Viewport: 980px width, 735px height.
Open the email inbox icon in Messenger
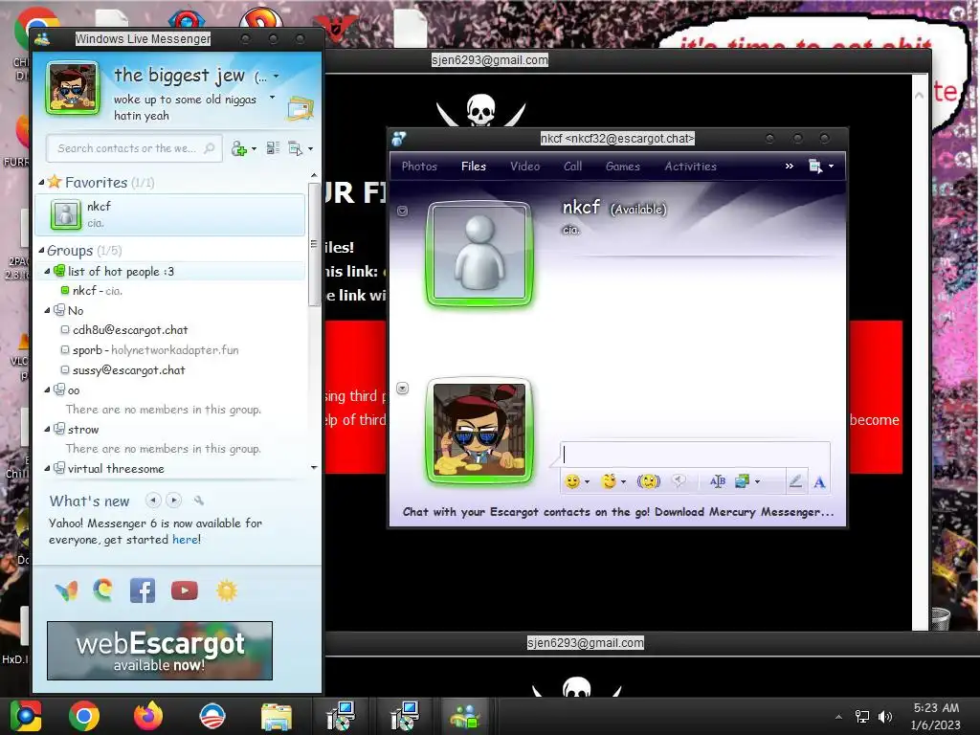click(x=300, y=109)
